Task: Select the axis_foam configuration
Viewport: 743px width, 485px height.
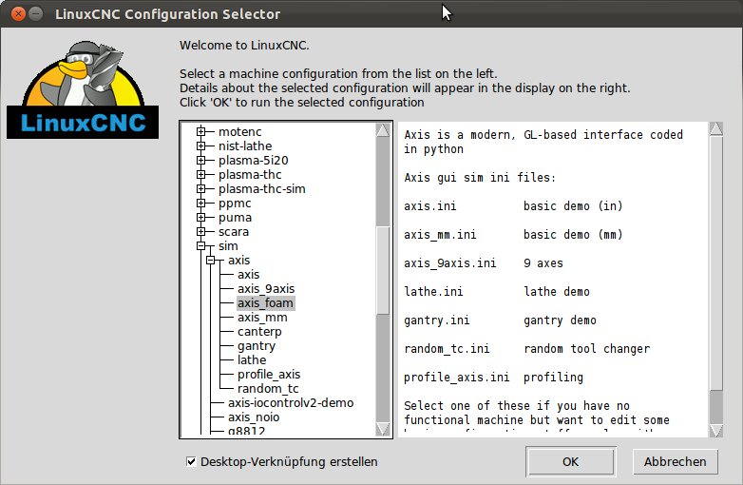Action: coord(265,303)
